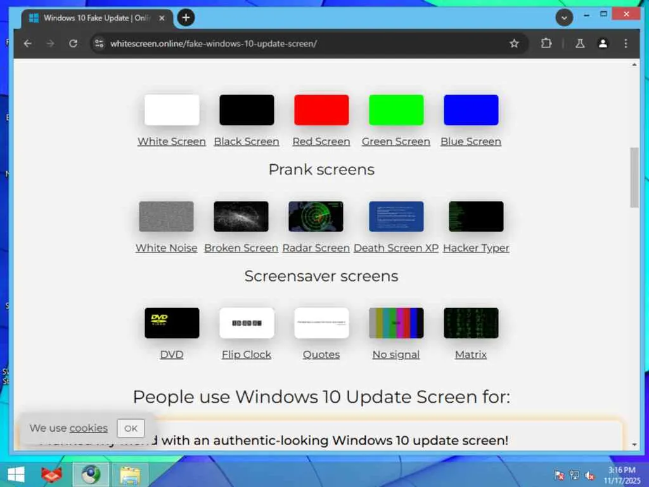
Task: Open the Windows Start button
Action: (16, 474)
